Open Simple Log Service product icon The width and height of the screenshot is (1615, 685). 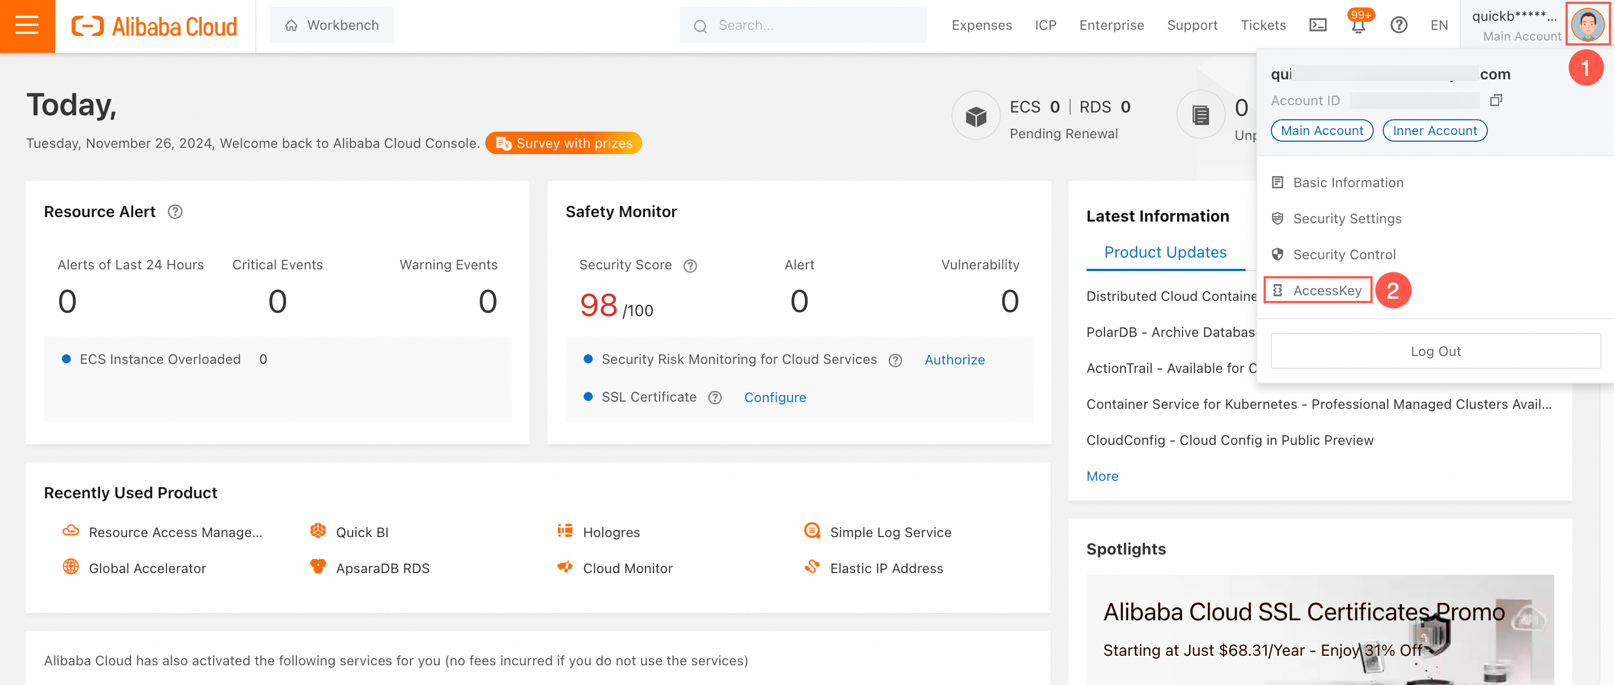coord(812,531)
